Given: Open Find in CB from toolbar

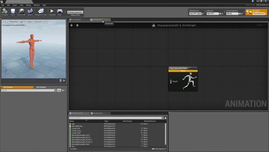Looking at the screenshot, I should point(21,12).
